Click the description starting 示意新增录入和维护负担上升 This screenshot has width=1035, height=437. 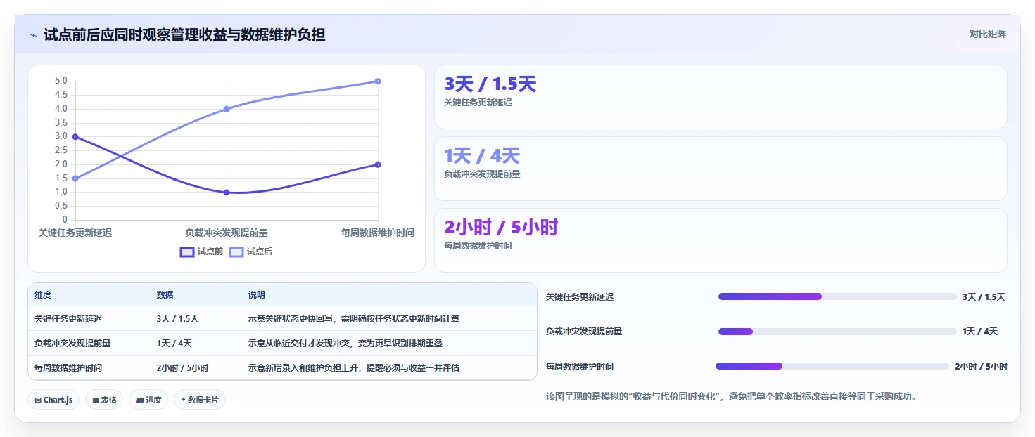coord(354,368)
